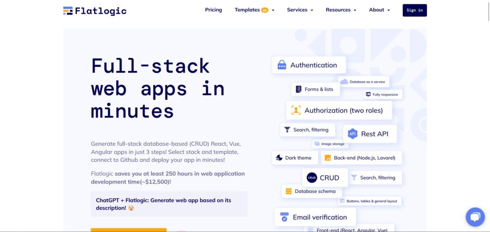
Task: Click the Authorization user scan icon
Action: pyautogui.click(x=296, y=110)
